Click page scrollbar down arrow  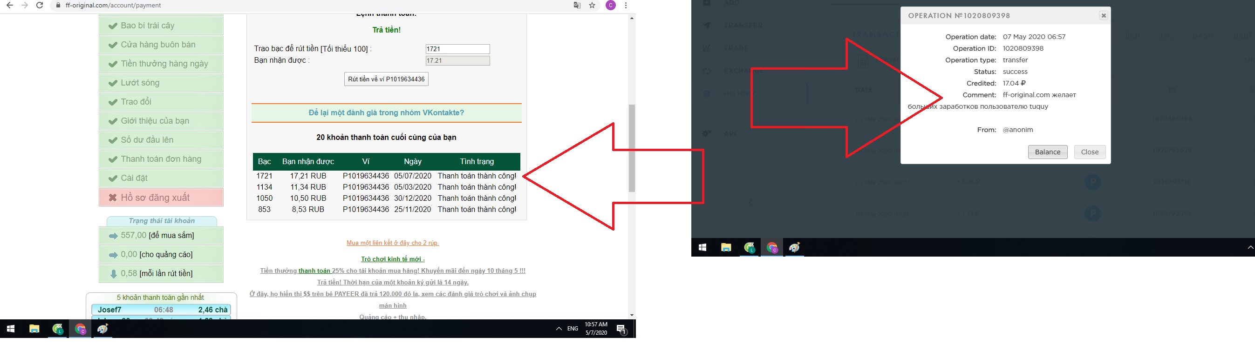632,315
